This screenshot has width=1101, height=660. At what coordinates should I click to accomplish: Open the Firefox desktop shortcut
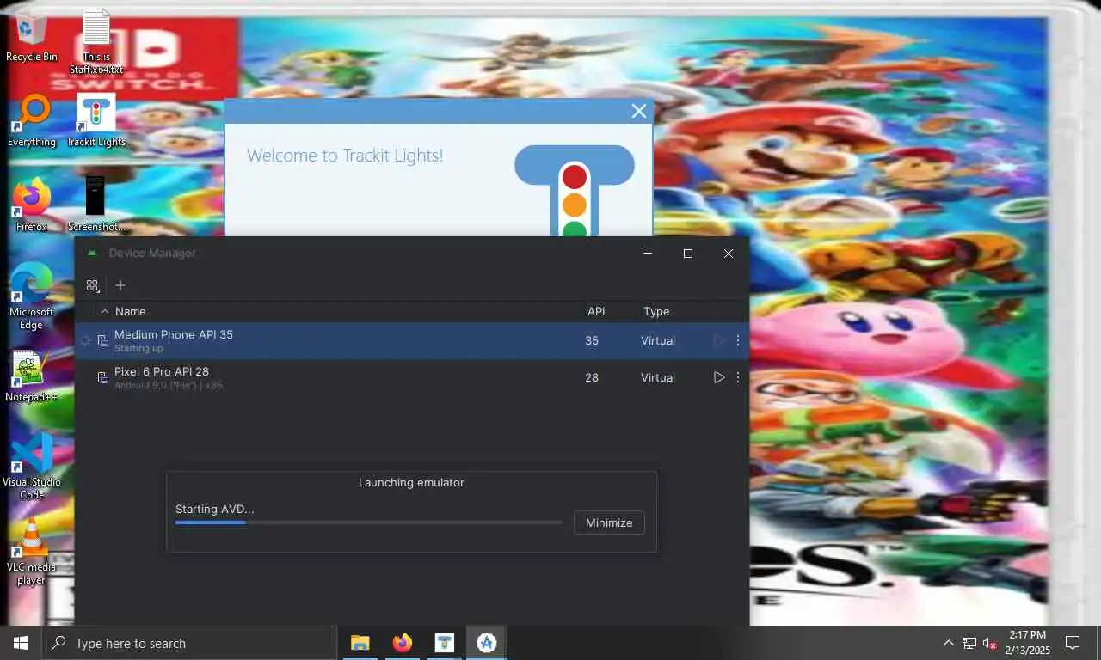coord(32,205)
